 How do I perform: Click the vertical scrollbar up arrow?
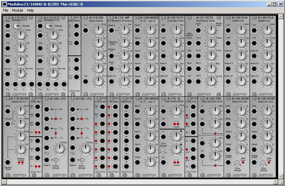281,17
